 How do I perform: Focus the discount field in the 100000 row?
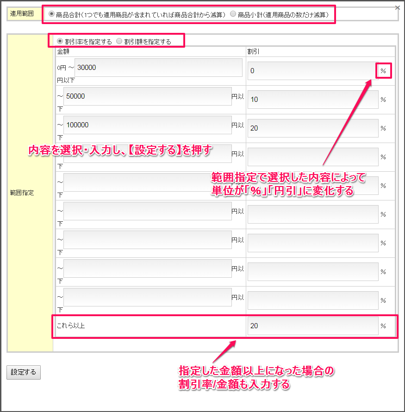(x=312, y=128)
